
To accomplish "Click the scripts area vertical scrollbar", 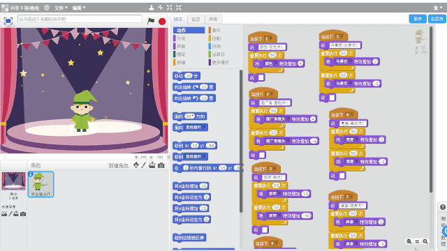I will tap(431, 109).
